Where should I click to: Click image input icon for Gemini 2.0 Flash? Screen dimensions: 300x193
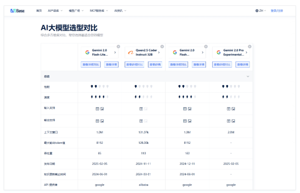pos(190,109)
